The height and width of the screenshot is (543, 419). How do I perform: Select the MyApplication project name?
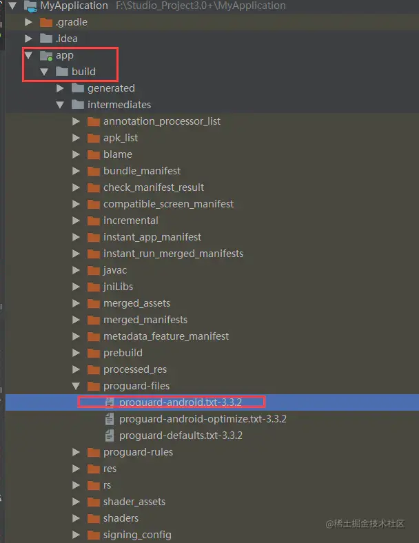tap(74, 6)
